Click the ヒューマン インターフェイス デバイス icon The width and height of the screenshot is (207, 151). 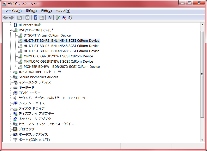[x=15, y=124]
